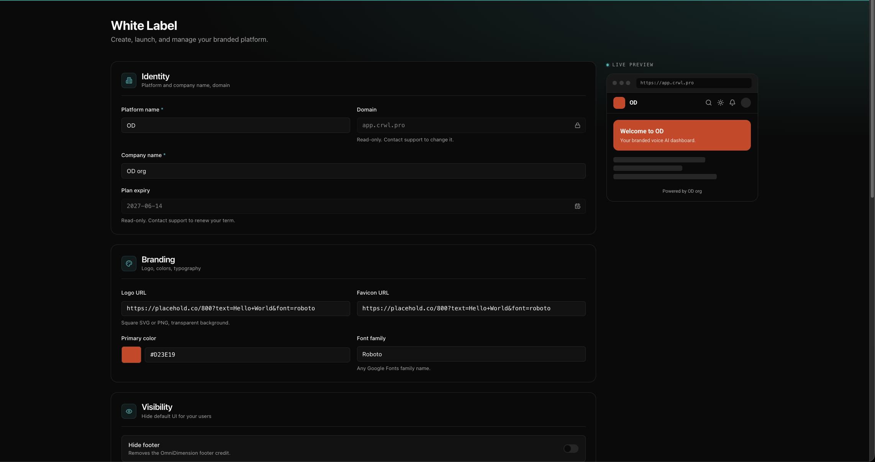The height and width of the screenshot is (462, 875).
Task: Click the search icon in live preview
Action: point(708,103)
